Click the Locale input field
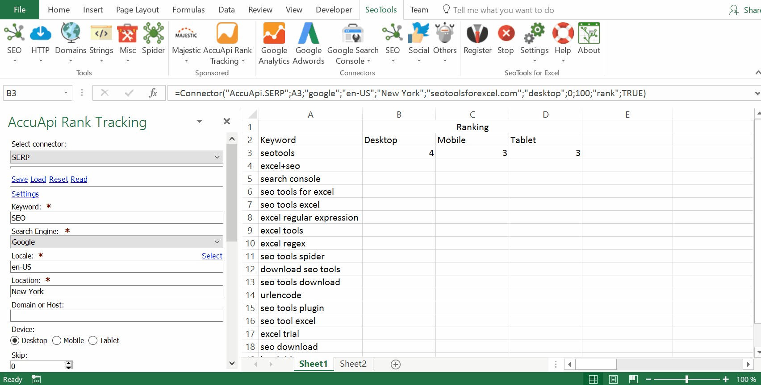761x385 pixels. 117,267
